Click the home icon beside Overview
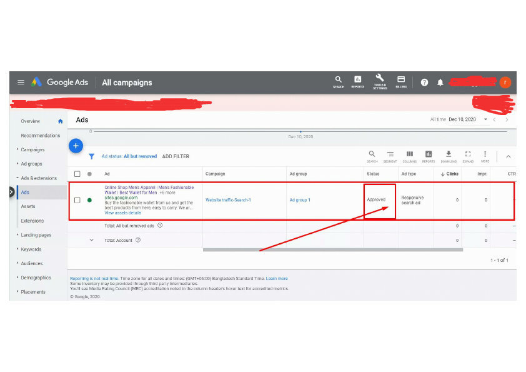526x372 pixels. pos(60,121)
